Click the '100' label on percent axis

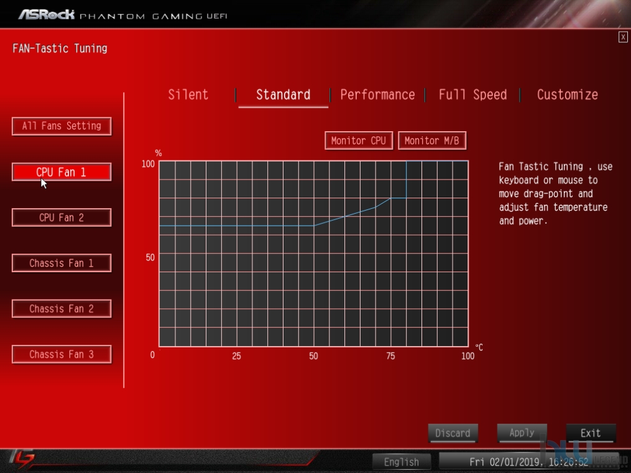pos(148,163)
